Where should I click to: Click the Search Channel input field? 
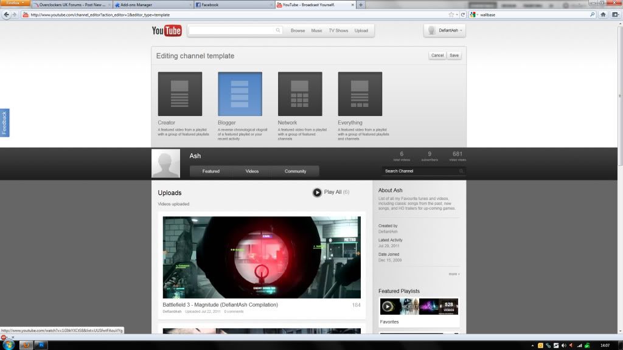pyautogui.click(x=420, y=171)
